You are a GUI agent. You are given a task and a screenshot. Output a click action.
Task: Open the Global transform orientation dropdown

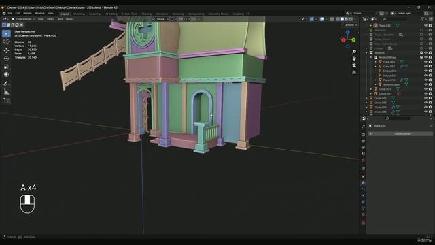click(160, 19)
